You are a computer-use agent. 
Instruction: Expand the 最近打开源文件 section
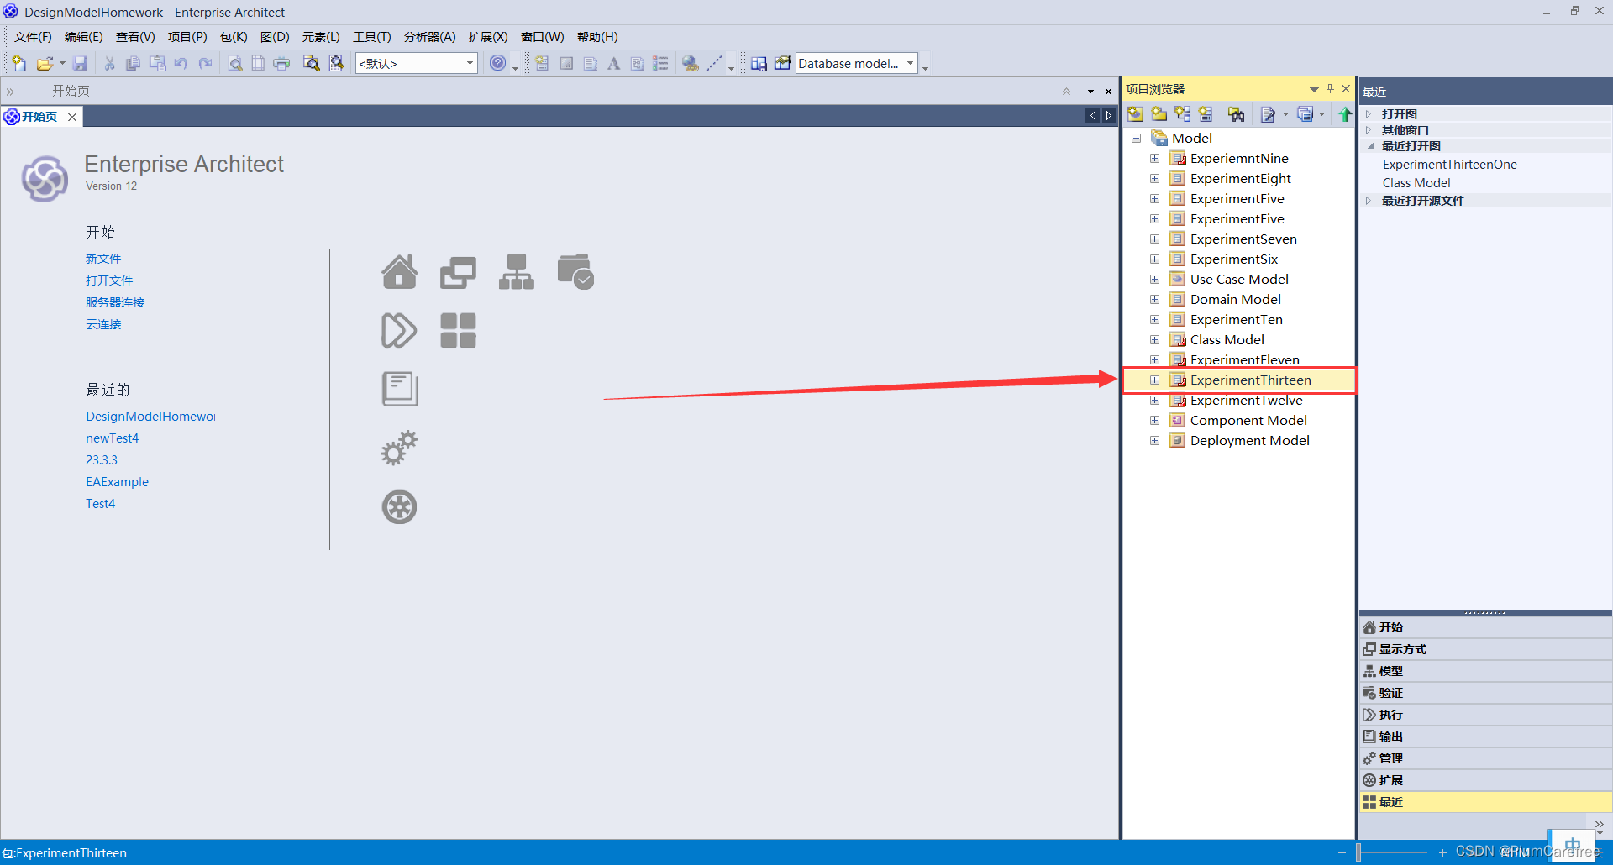pos(1369,201)
